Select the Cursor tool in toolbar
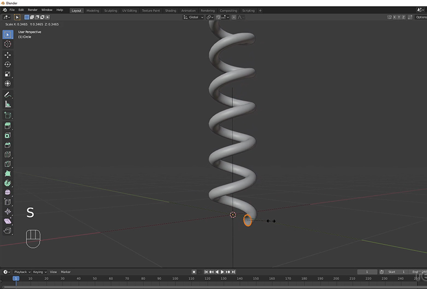Screen dimensions: 427x289 tap(8, 44)
